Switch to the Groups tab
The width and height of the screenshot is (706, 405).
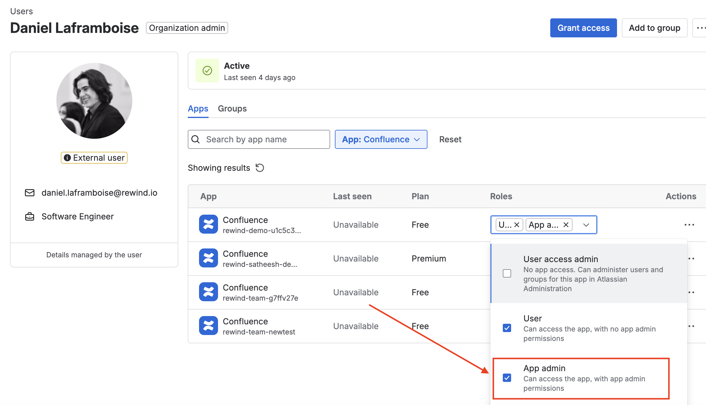[232, 109]
